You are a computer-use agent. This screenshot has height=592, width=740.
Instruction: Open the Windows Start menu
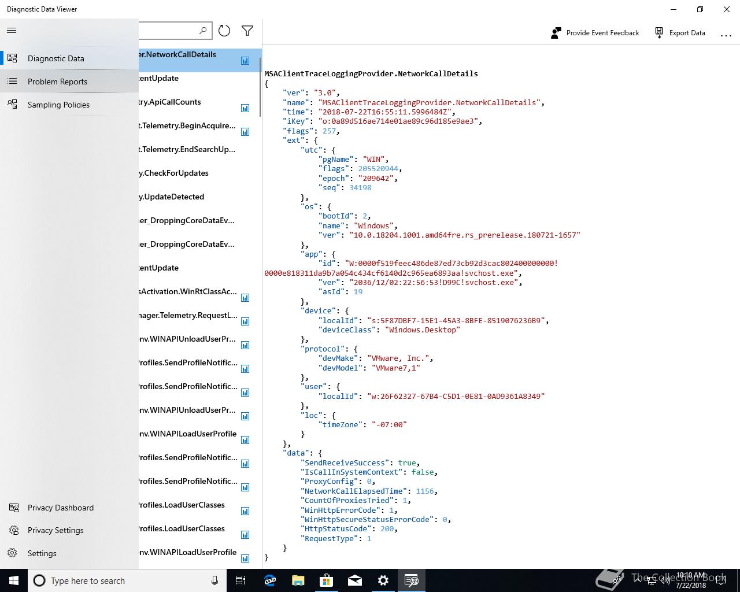(x=14, y=580)
